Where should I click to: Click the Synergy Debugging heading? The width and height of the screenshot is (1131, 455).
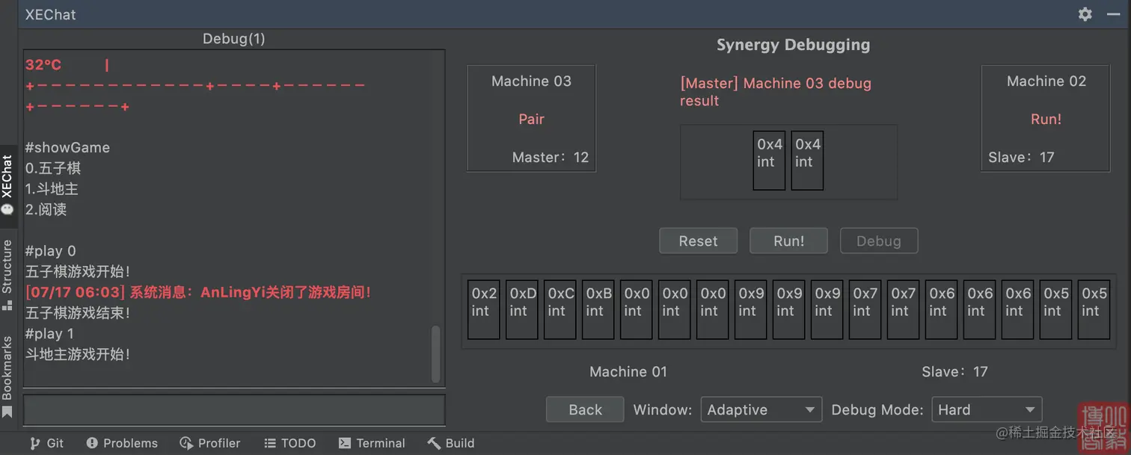(x=793, y=45)
